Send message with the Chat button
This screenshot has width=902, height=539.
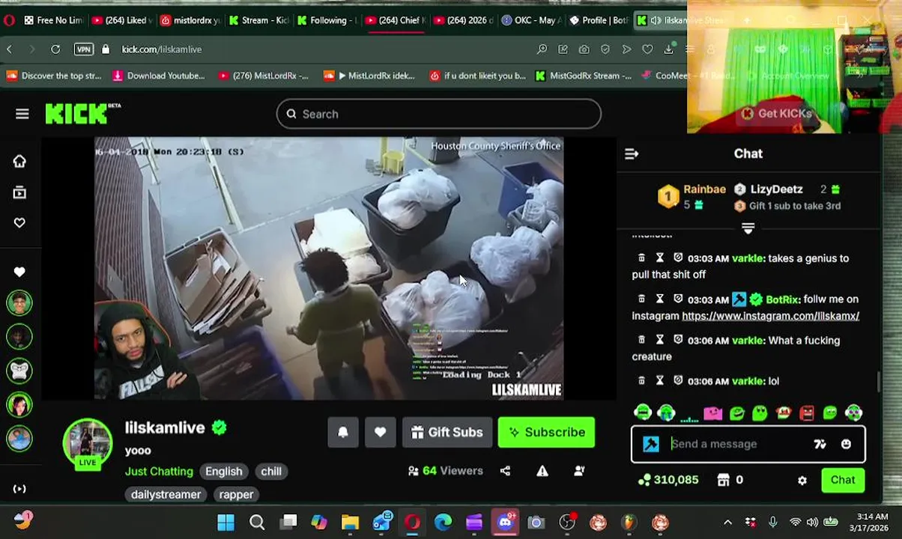pos(843,480)
